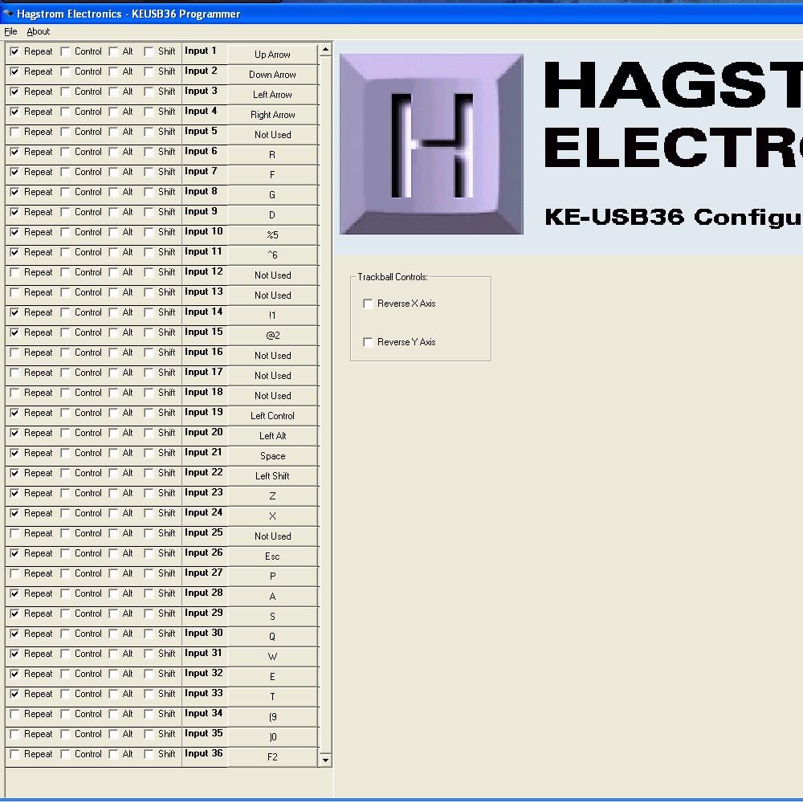The height and width of the screenshot is (803, 803).
Task: Open the Right Arrow key assignment
Action: tap(272, 114)
